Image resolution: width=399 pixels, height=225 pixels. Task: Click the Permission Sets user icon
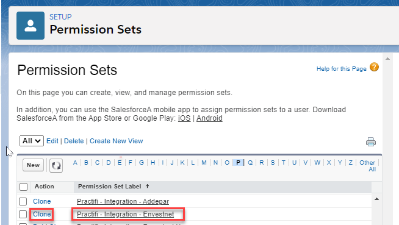(31, 26)
